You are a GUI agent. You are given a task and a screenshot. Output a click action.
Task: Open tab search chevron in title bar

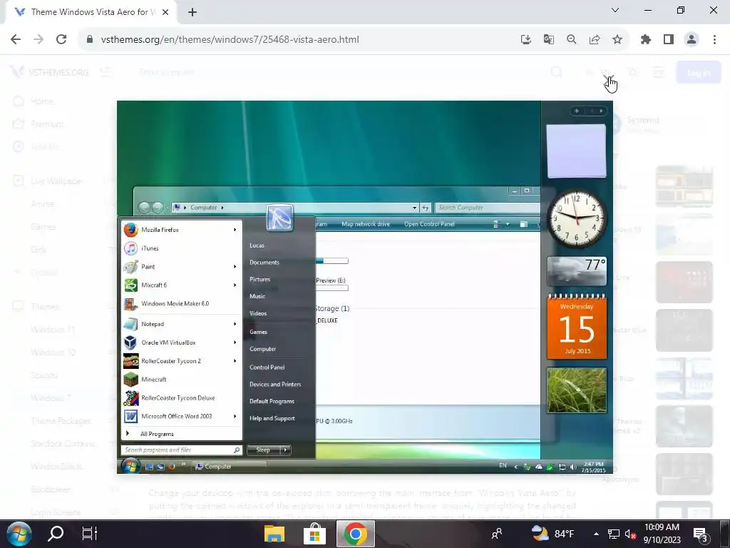pyautogui.click(x=615, y=10)
